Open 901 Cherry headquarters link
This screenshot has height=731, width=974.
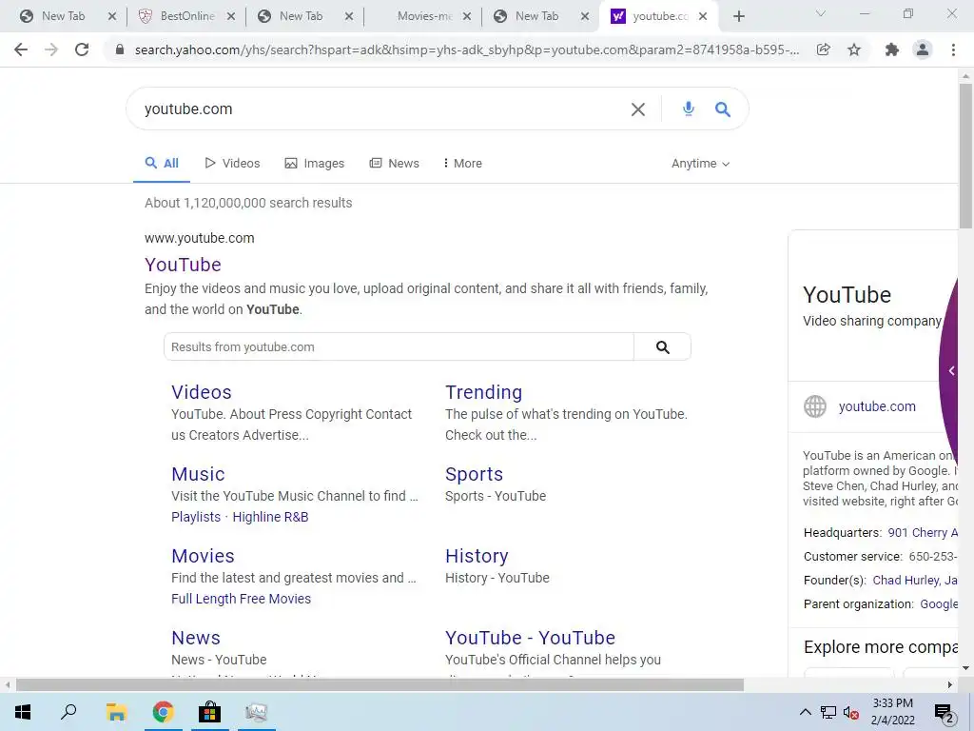click(x=923, y=533)
